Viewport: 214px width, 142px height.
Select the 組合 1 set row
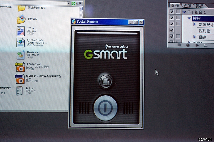[198, 12]
